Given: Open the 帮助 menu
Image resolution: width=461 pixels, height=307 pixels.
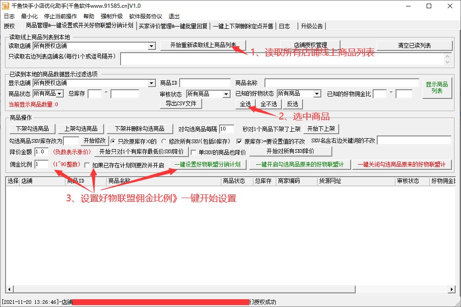Looking at the screenshot, I should click(x=89, y=16).
